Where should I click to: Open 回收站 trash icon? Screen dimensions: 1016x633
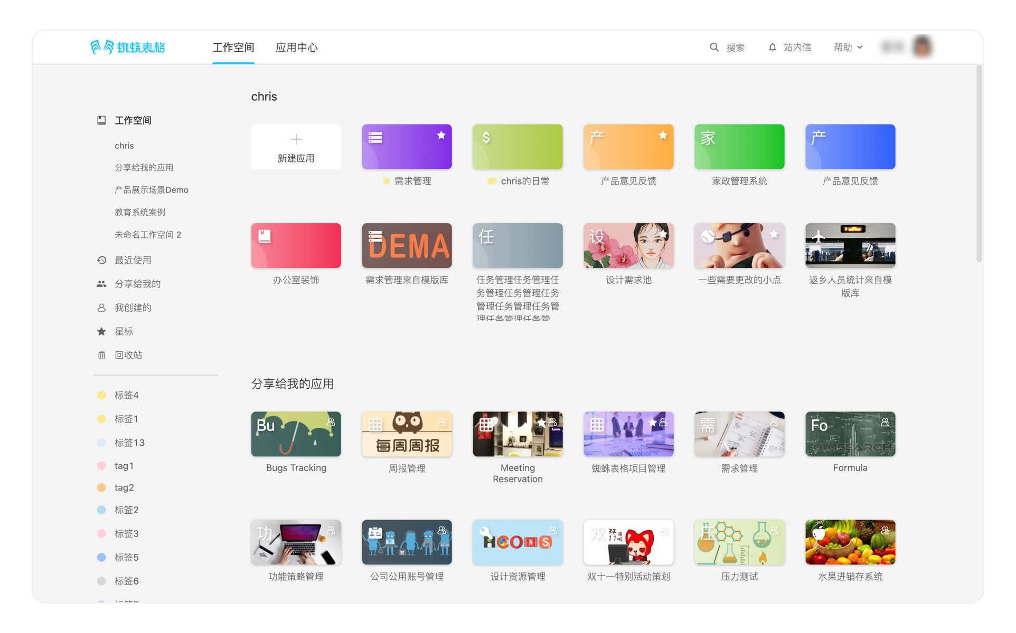101,355
